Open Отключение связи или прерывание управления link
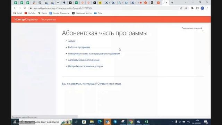222x125 pixels. tap(94, 53)
